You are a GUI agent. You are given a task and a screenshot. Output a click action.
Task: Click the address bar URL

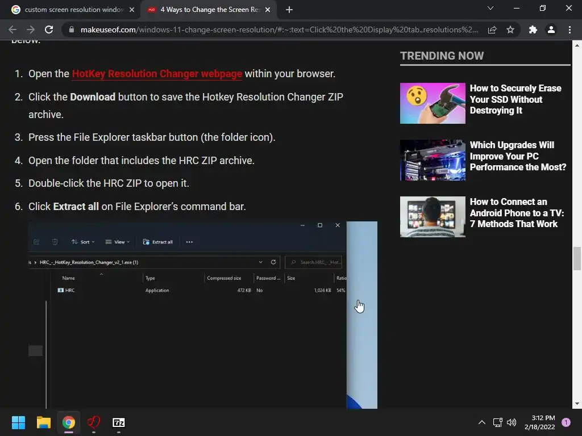[279, 30]
